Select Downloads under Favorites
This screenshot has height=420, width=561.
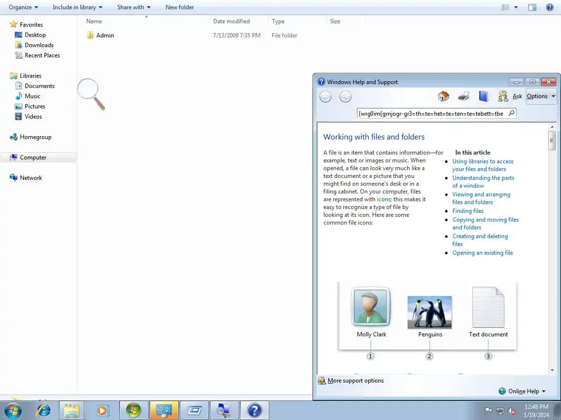pyautogui.click(x=39, y=45)
